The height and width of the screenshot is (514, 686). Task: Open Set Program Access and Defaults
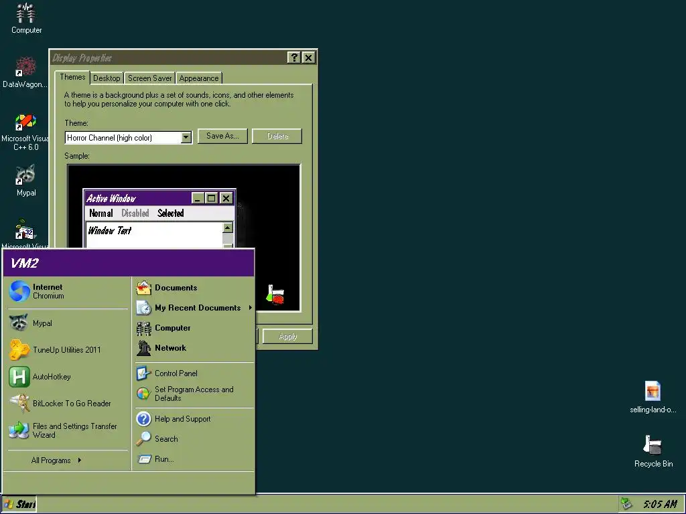click(x=194, y=394)
